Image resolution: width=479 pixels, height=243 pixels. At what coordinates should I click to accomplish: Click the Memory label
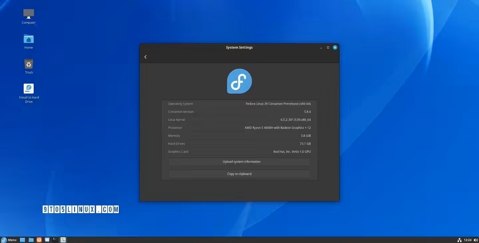point(174,136)
